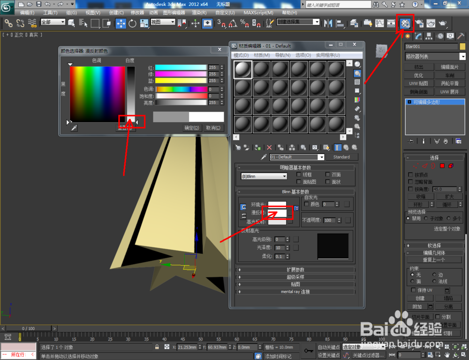
Task: Select 可编辑多边形 in modifier stack
Action: coord(435,102)
